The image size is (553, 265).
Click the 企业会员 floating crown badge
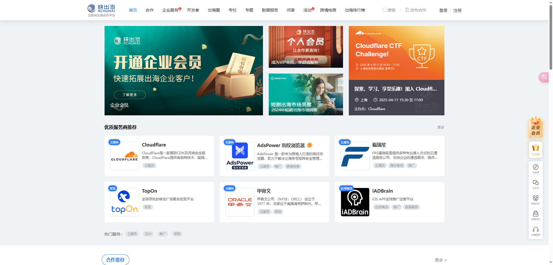(535, 128)
